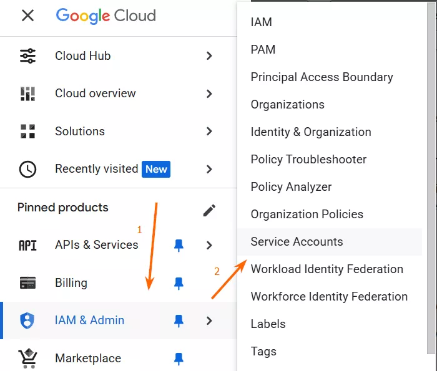Select Service Accounts from the submenu
The width and height of the screenshot is (437, 371).
[297, 242]
